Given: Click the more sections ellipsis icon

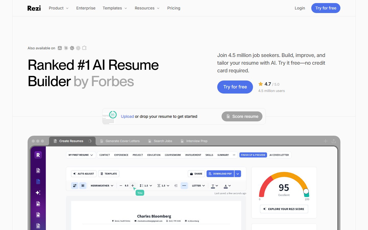Looking at the screenshot, I should pos(234,155).
